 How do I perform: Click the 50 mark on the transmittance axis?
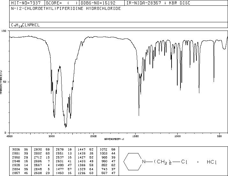point(5,82)
